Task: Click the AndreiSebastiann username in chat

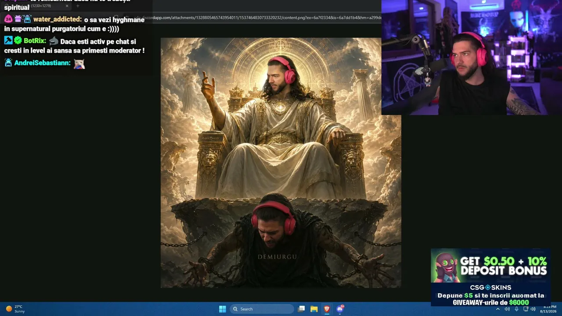Action: coord(42,63)
